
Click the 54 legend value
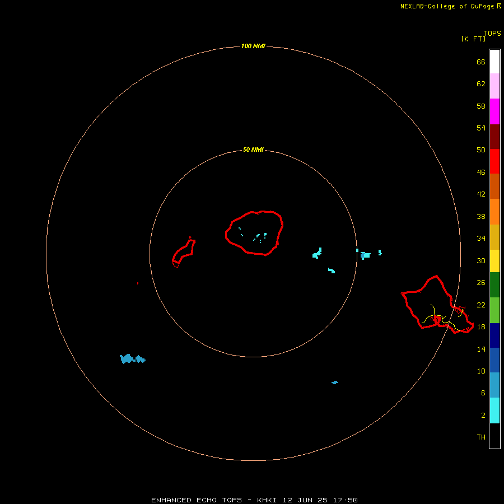[481, 128]
